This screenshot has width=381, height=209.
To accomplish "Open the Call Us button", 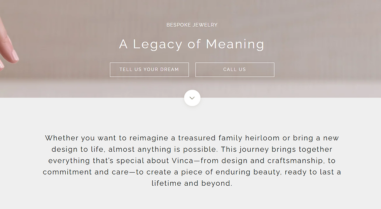I will (x=234, y=70).
